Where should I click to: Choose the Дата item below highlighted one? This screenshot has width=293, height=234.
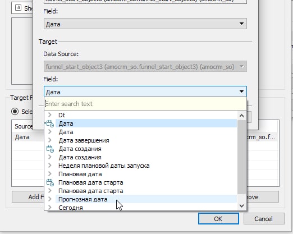[x=146, y=132]
